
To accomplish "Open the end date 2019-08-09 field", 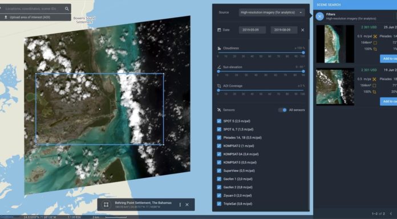I will point(284,30).
